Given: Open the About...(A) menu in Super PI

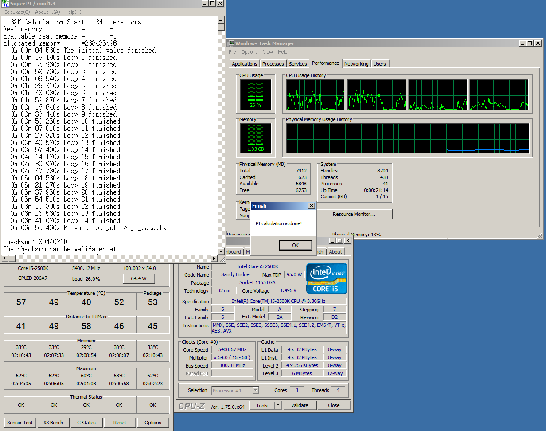Looking at the screenshot, I should pyautogui.click(x=47, y=12).
